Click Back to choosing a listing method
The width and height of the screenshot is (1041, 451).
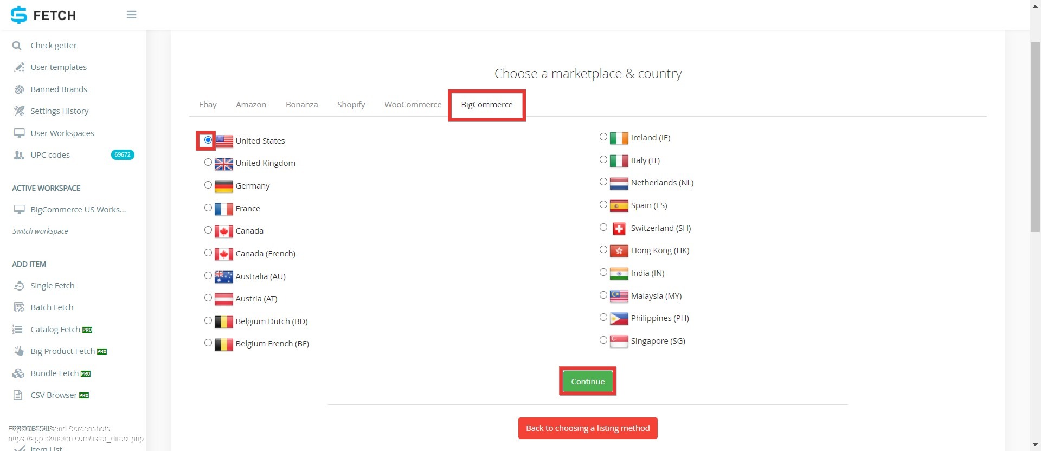point(588,428)
